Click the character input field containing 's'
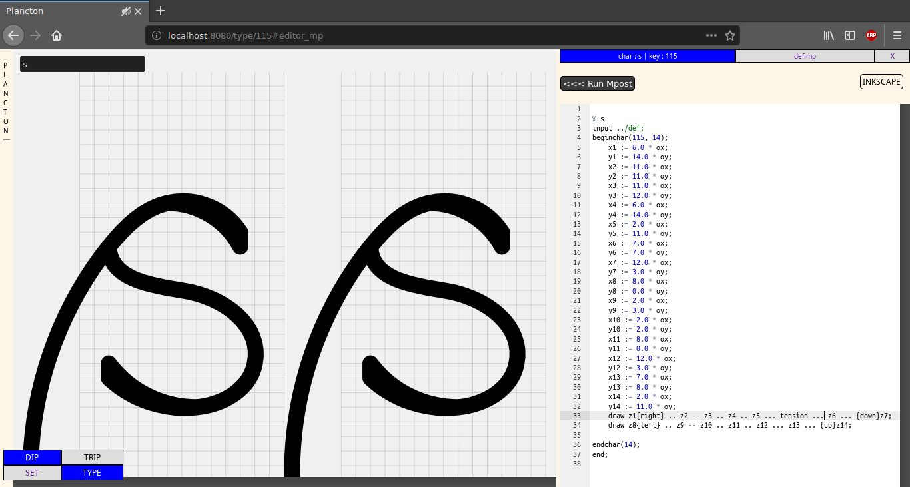The width and height of the screenshot is (910, 487). [83, 65]
